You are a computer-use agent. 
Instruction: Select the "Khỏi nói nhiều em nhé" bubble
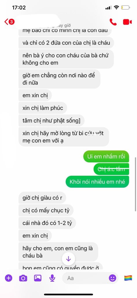pyautogui.click(x=97, y=182)
